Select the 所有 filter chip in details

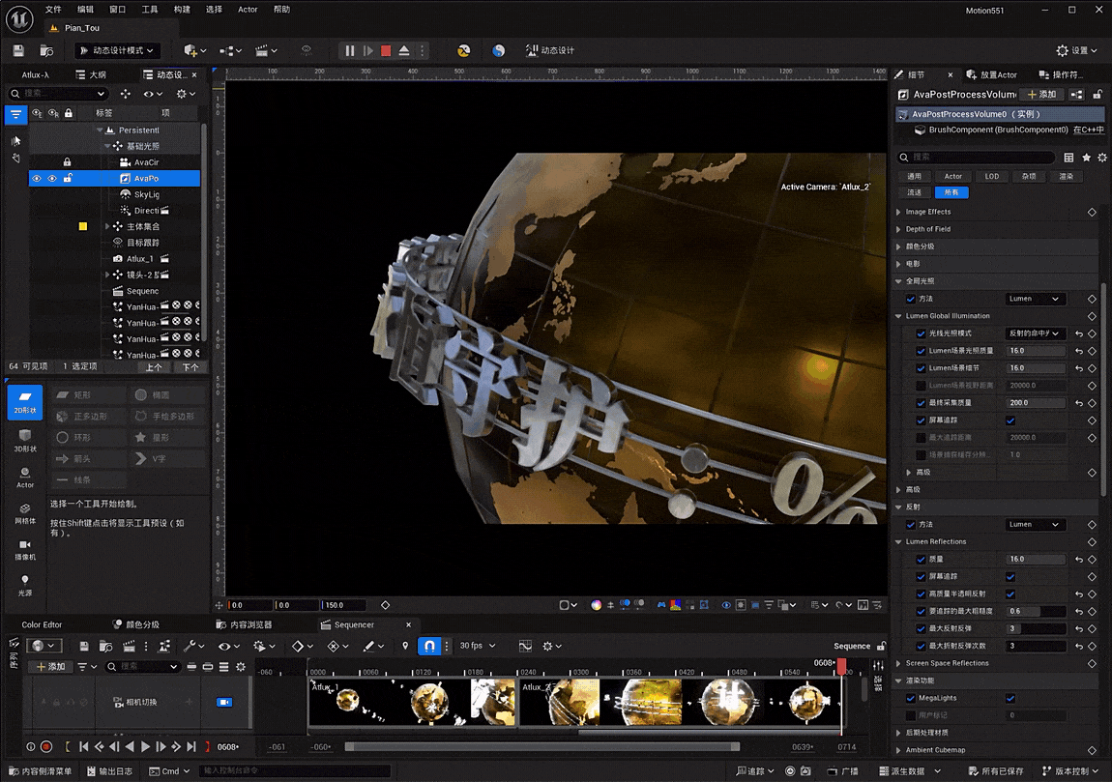coord(951,192)
